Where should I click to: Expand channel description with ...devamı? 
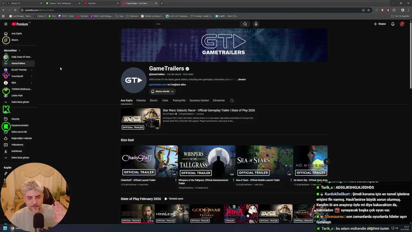coord(241,80)
